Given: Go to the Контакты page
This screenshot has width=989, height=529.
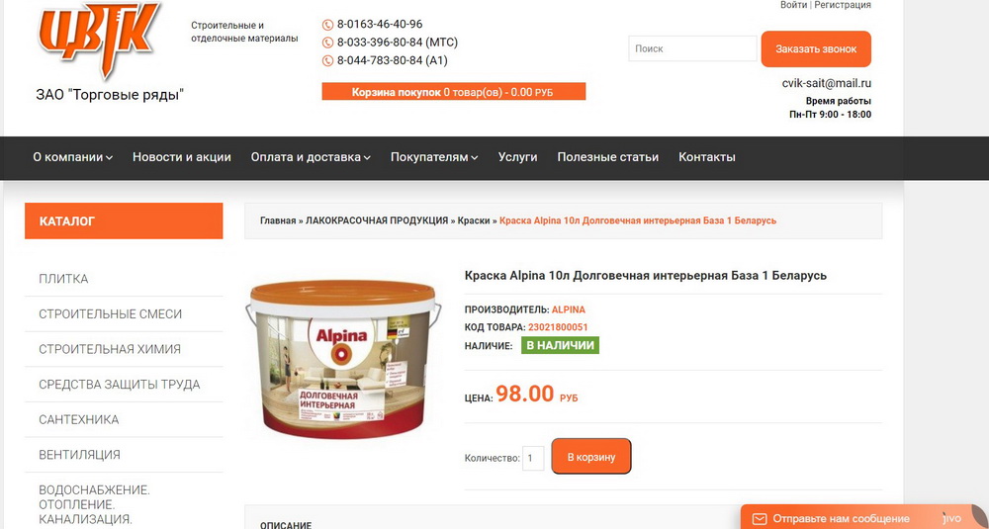Looking at the screenshot, I should pyautogui.click(x=706, y=157).
